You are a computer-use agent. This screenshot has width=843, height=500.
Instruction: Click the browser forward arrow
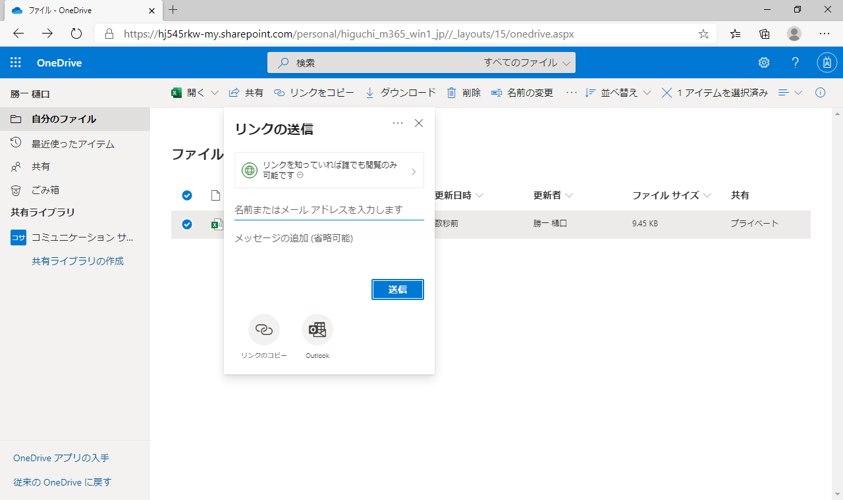[x=47, y=34]
